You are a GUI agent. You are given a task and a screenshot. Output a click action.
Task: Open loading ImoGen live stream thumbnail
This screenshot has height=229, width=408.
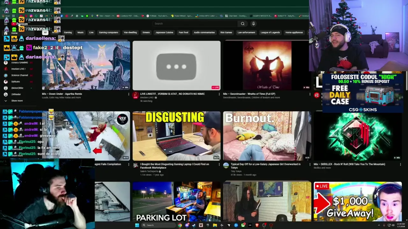(177, 66)
